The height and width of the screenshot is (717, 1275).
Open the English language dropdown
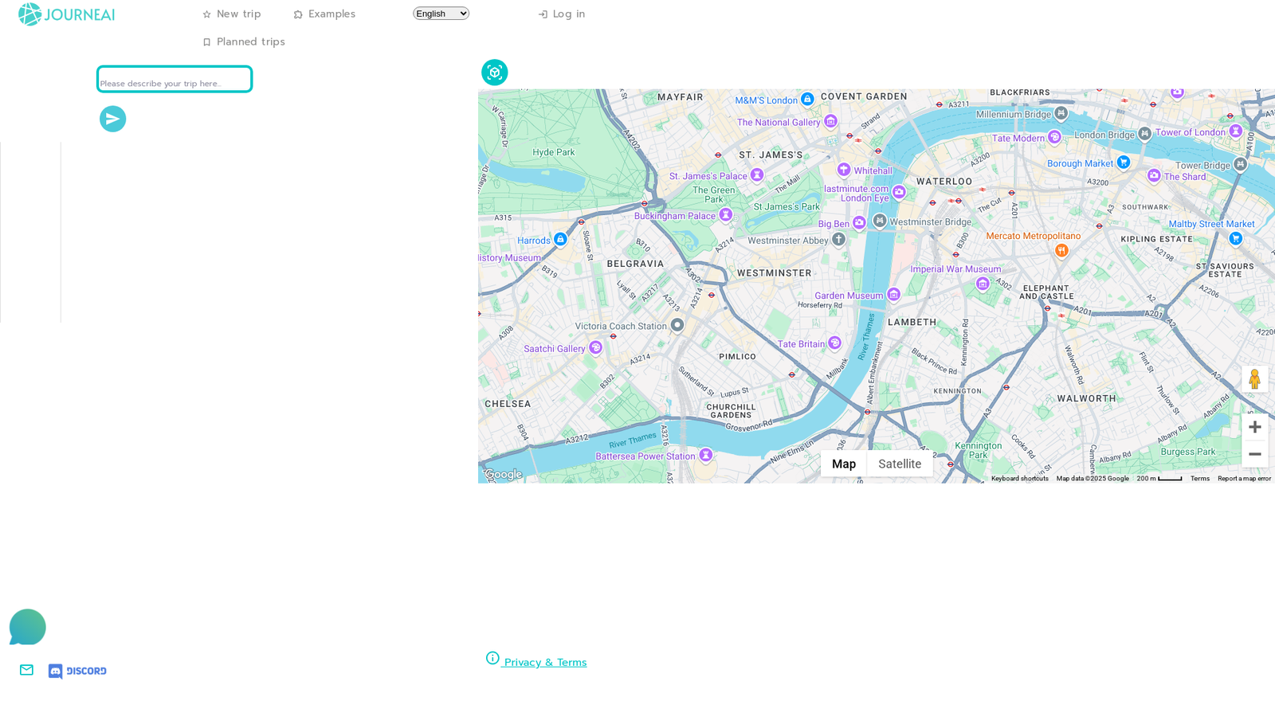click(441, 14)
